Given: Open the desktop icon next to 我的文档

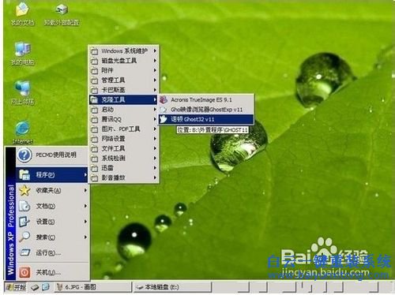Looking at the screenshot, I should pyautogui.click(x=62, y=14).
